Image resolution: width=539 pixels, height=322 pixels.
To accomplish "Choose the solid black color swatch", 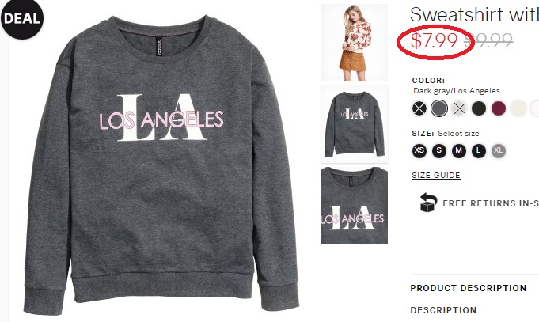I will click(479, 108).
